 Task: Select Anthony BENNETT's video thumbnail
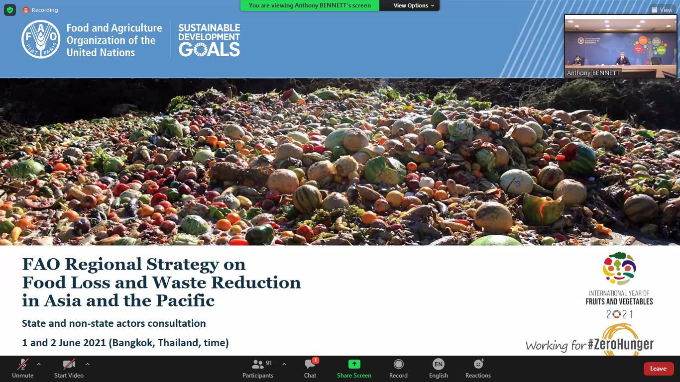tap(620, 46)
